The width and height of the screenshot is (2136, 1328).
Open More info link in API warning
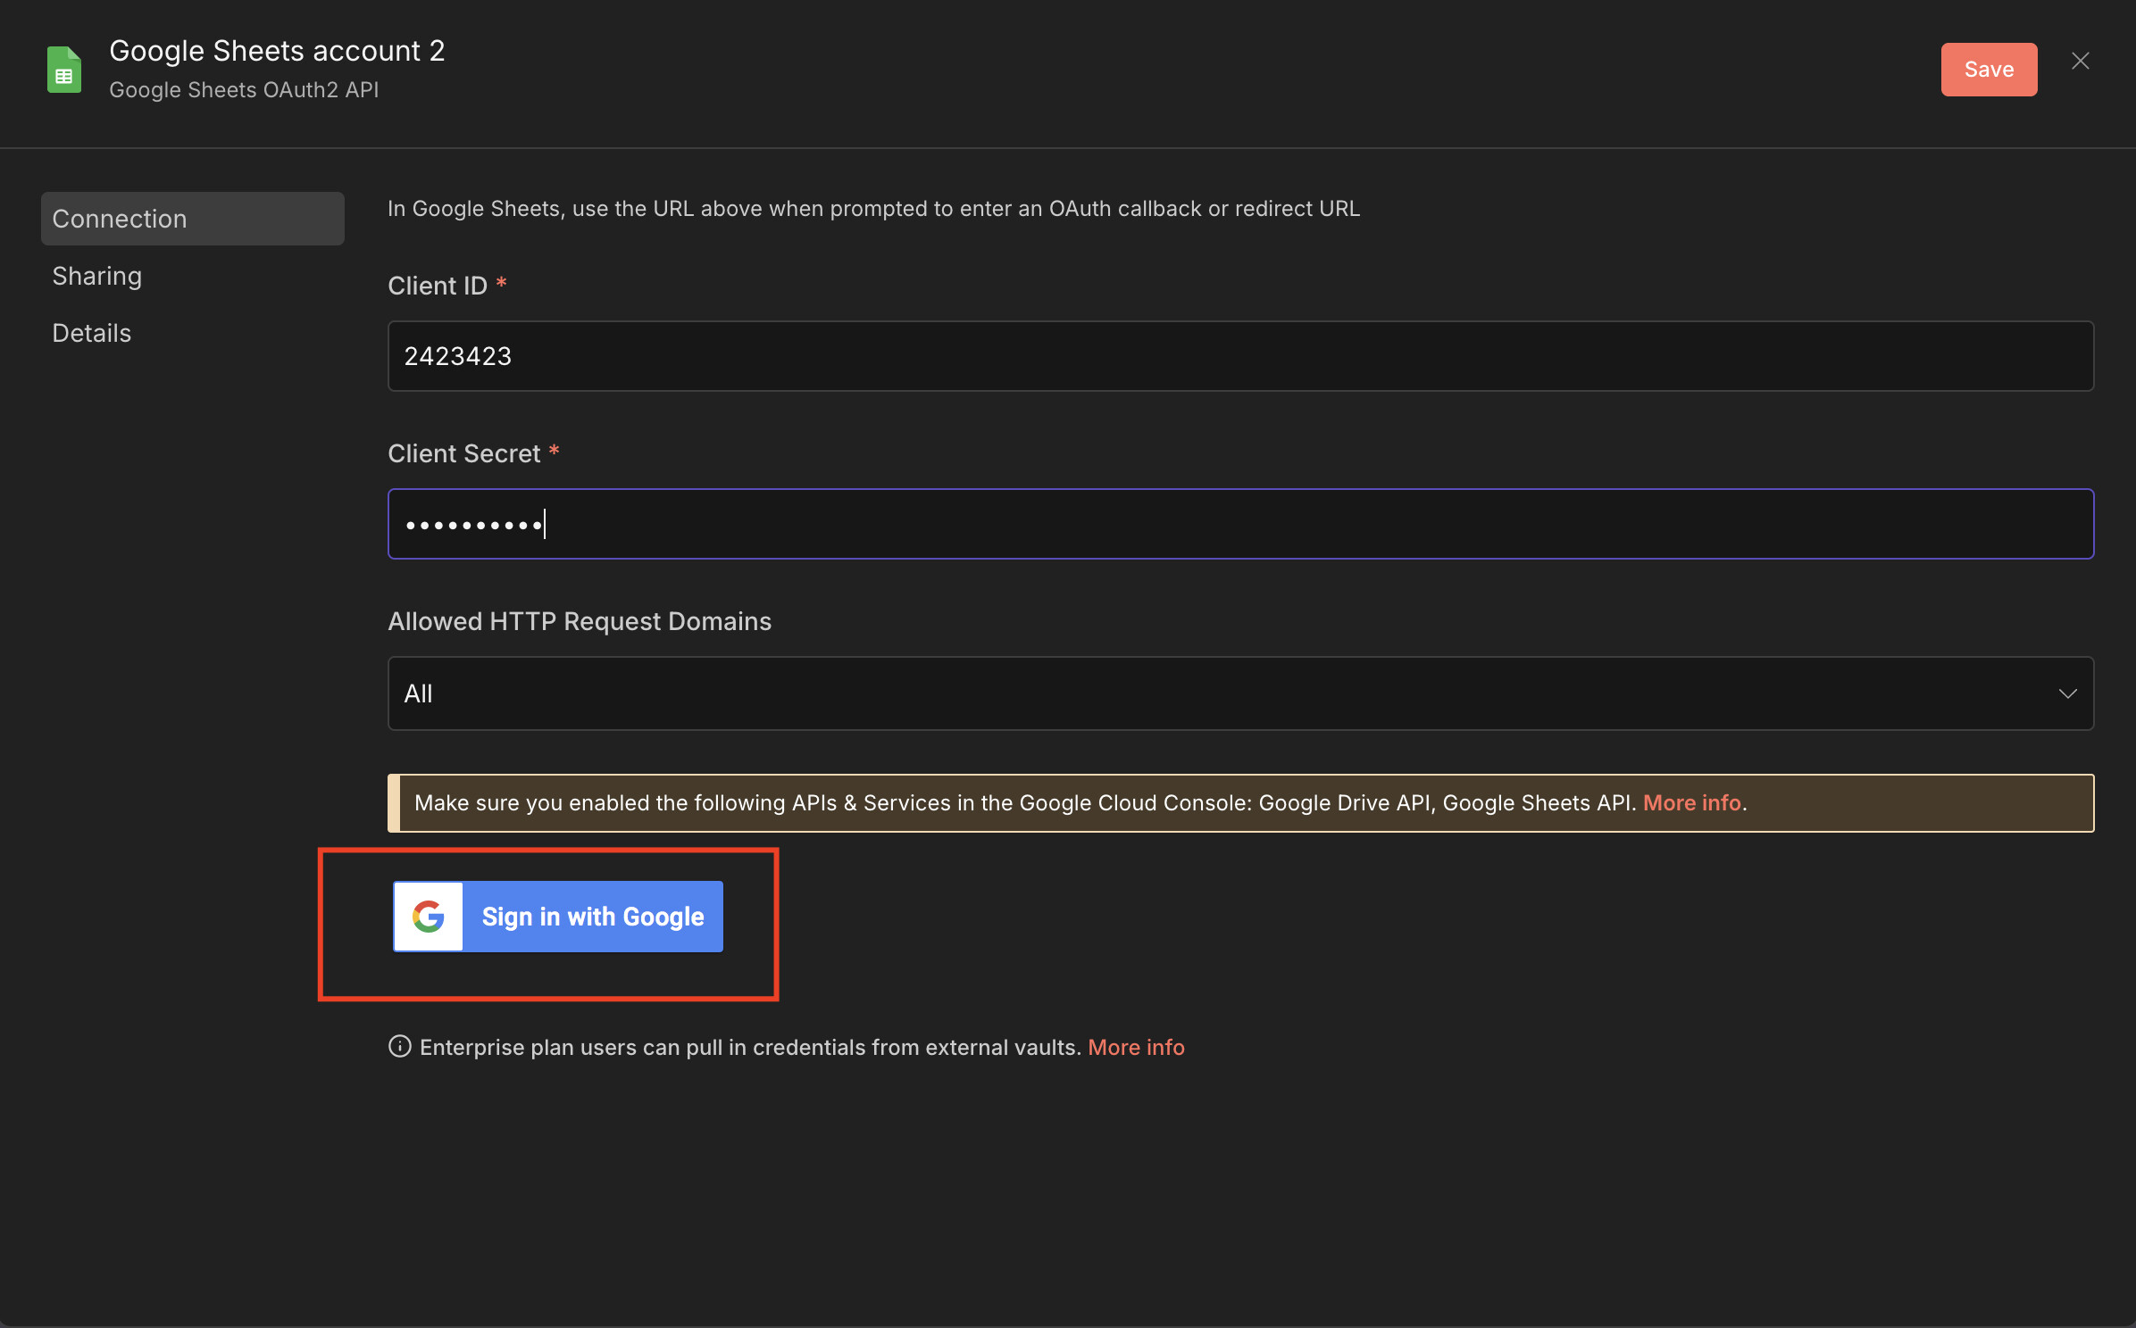click(1691, 802)
